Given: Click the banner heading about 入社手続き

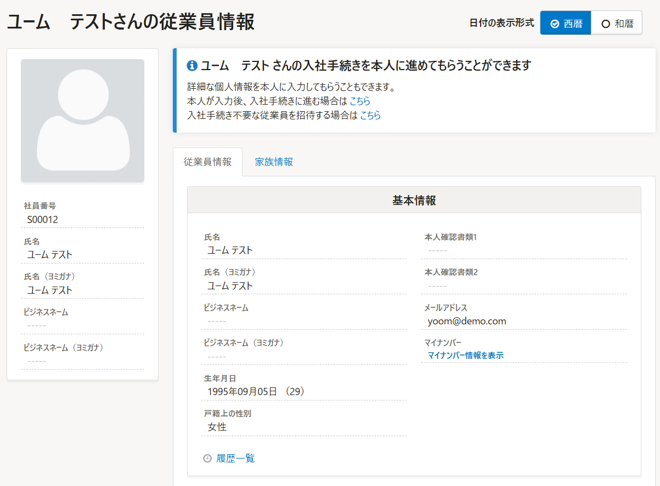Looking at the screenshot, I should click(x=366, y=66).
